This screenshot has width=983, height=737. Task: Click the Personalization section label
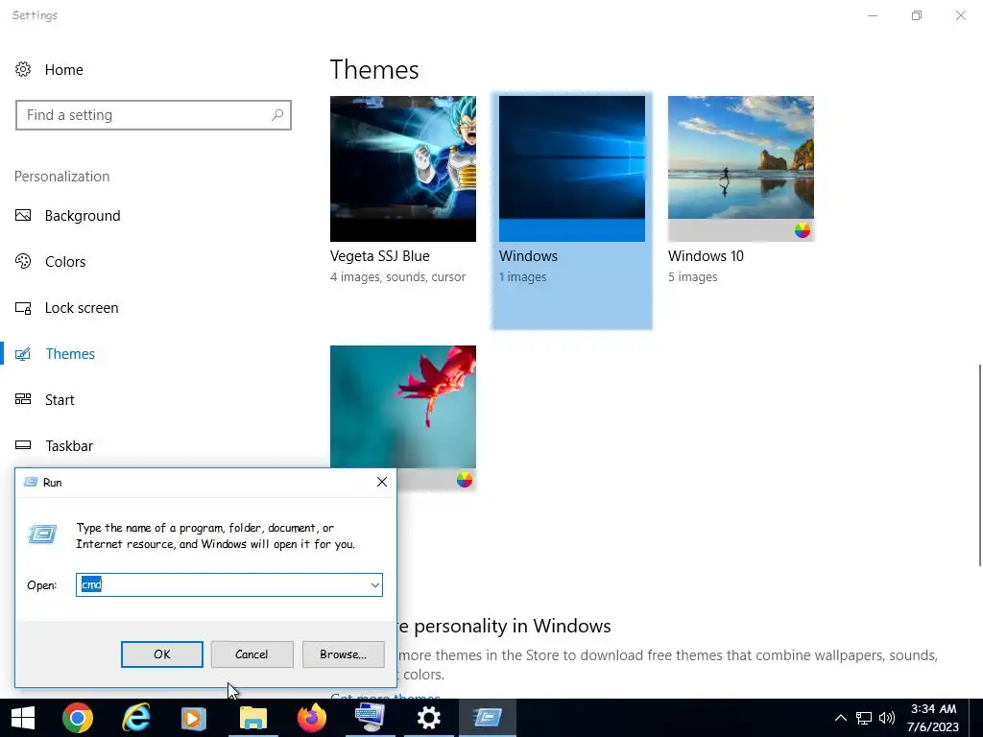point(62,177)
